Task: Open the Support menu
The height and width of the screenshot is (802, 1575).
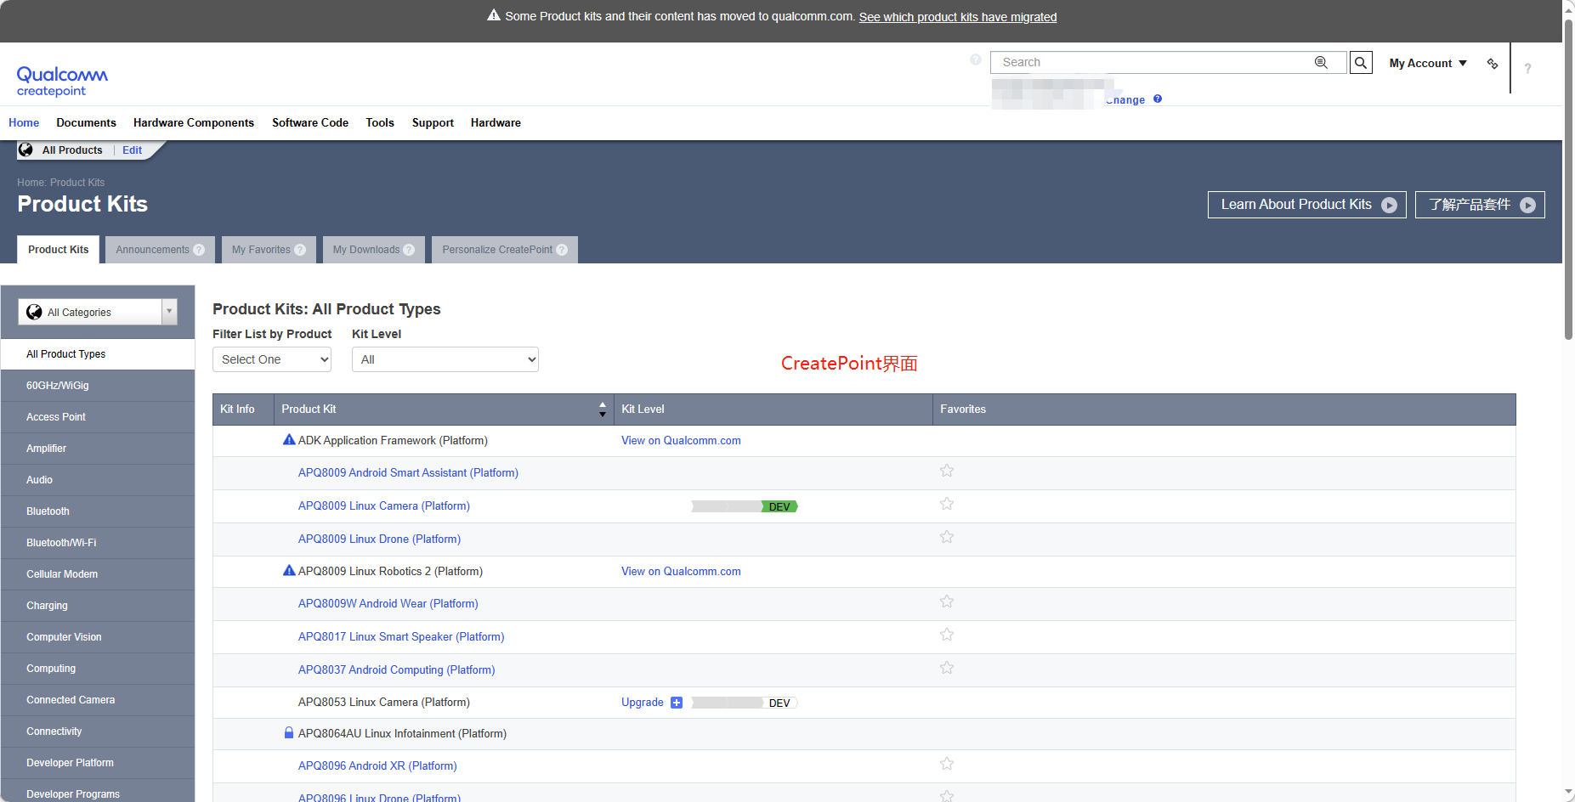Action: click(433, 122)
